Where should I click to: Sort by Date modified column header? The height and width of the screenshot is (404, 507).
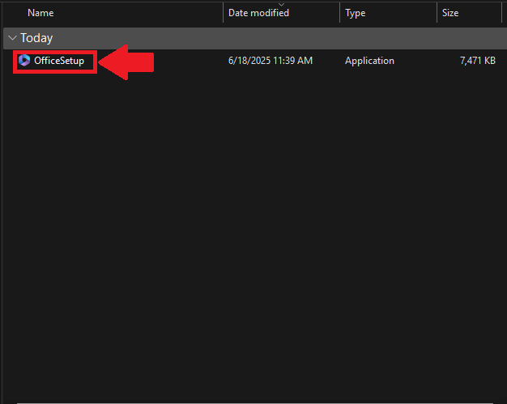click(258, 13)
